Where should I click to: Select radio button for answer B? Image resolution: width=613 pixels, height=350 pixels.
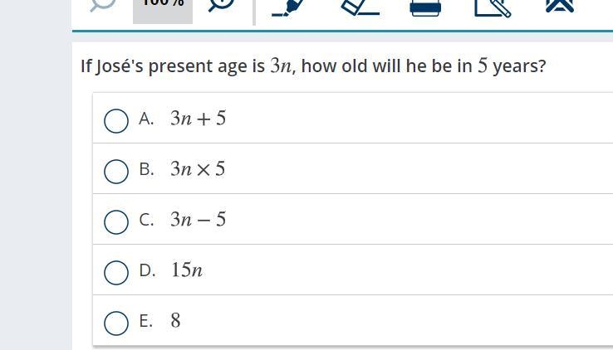(116, 172)
